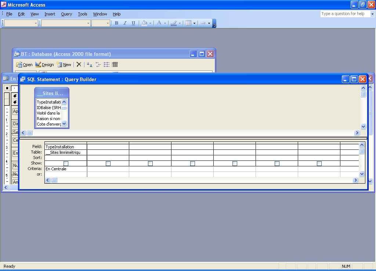Click the BT Database window title icon
376x271 pixels.
[17, 54]
